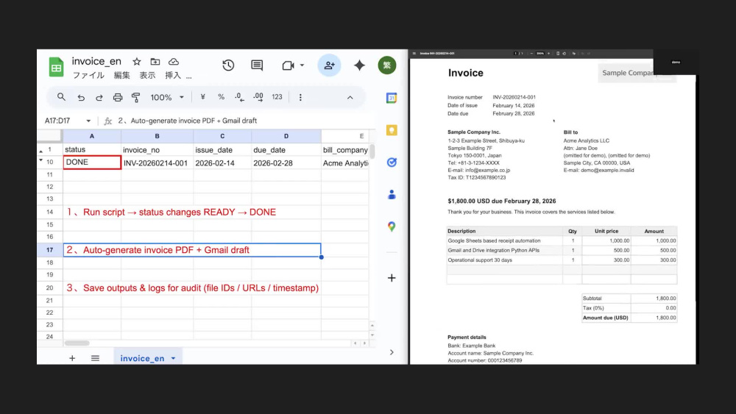Image resolution: width=736 pixels, height=414 pixels.
Task: Open the 編集 menu
Action: 121,76
